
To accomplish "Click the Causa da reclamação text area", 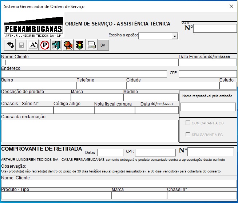I will pyautogui.click(x=90, y=131).
